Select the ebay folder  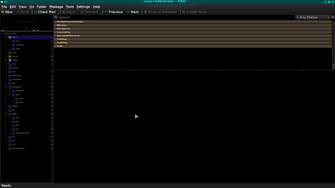[17, 122]
